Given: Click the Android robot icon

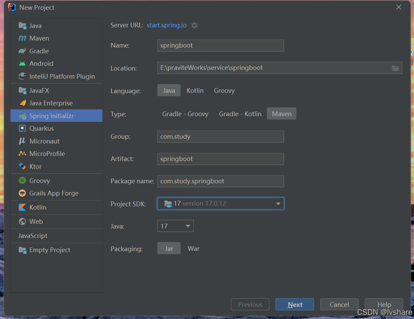Looking at the screenshot, I should [x=22, y=63].
